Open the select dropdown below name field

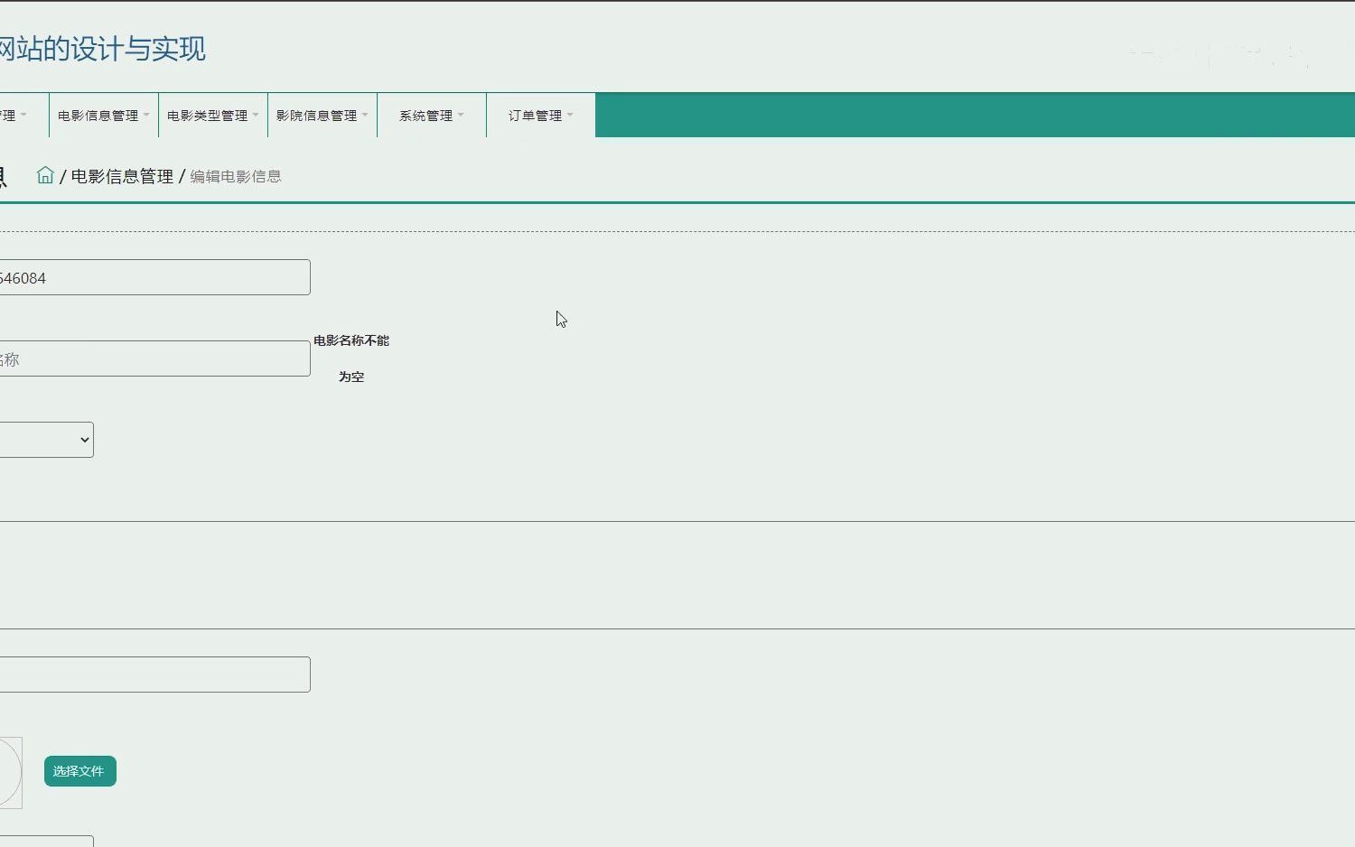click(46, 440)
